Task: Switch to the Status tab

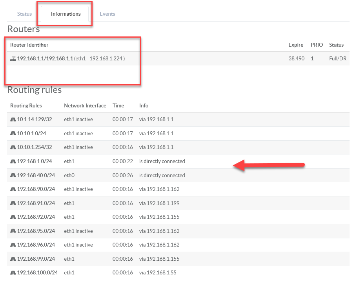Action: [x=24, y=14]
